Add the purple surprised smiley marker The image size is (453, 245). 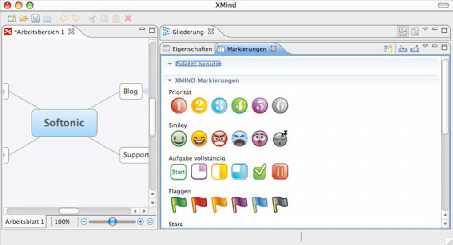tap(260, 139)
